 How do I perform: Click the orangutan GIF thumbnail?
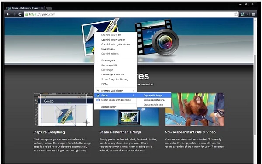[x=195, y=109]
